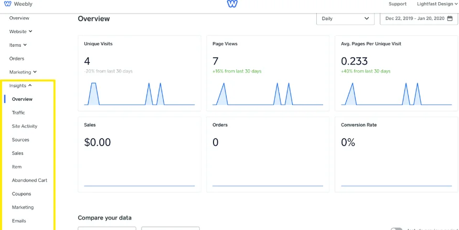
Task: Open Site Activity under Insights
Action: click(x=25, y=126)
